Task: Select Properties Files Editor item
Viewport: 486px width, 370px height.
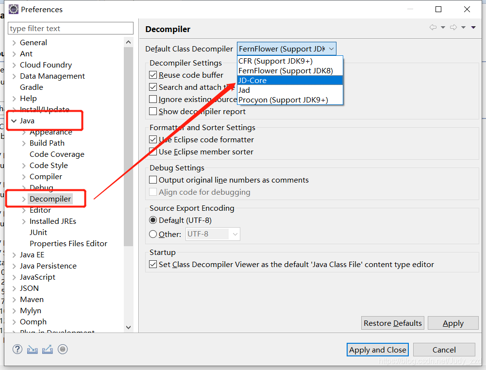Action: (68, 244)
